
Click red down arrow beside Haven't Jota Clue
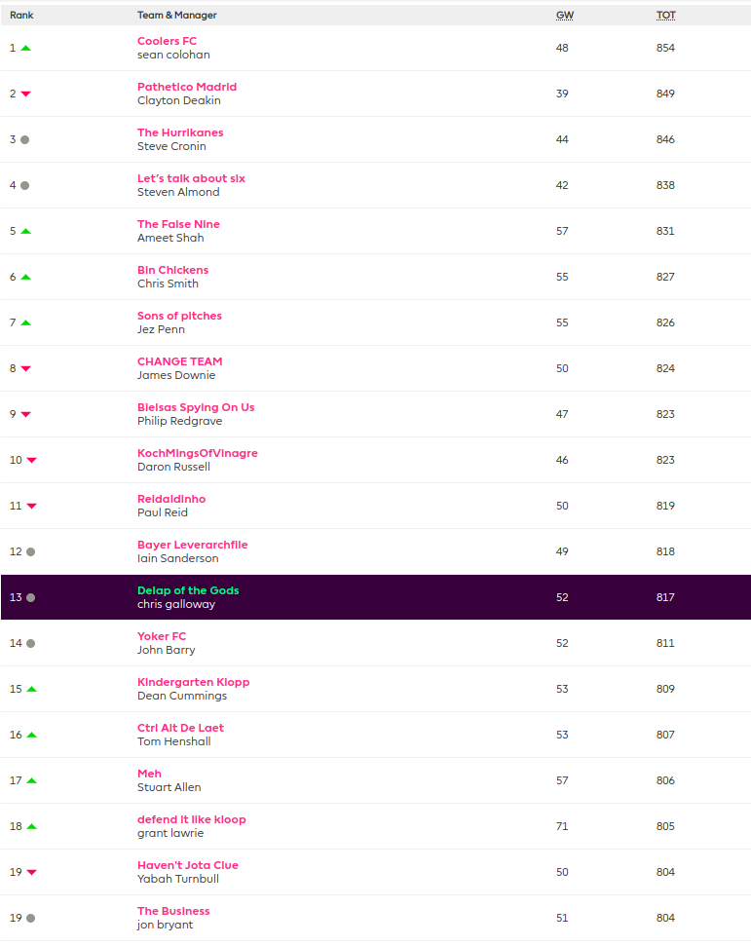click(x=31, y=872)
